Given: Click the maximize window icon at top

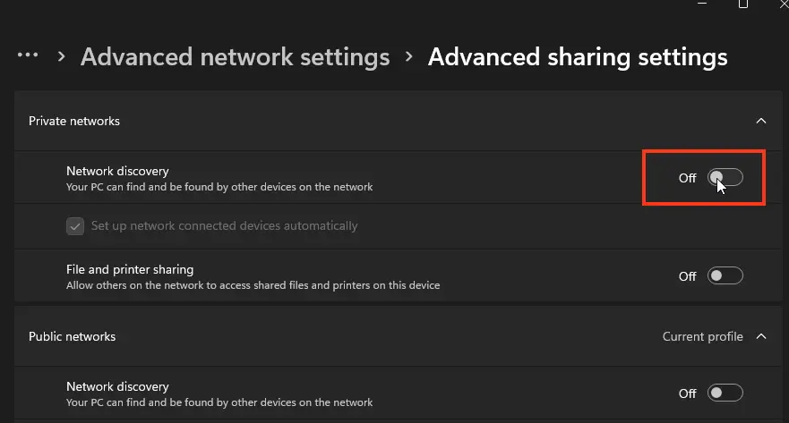Looking at the screenshot, I should click(742, 4).
